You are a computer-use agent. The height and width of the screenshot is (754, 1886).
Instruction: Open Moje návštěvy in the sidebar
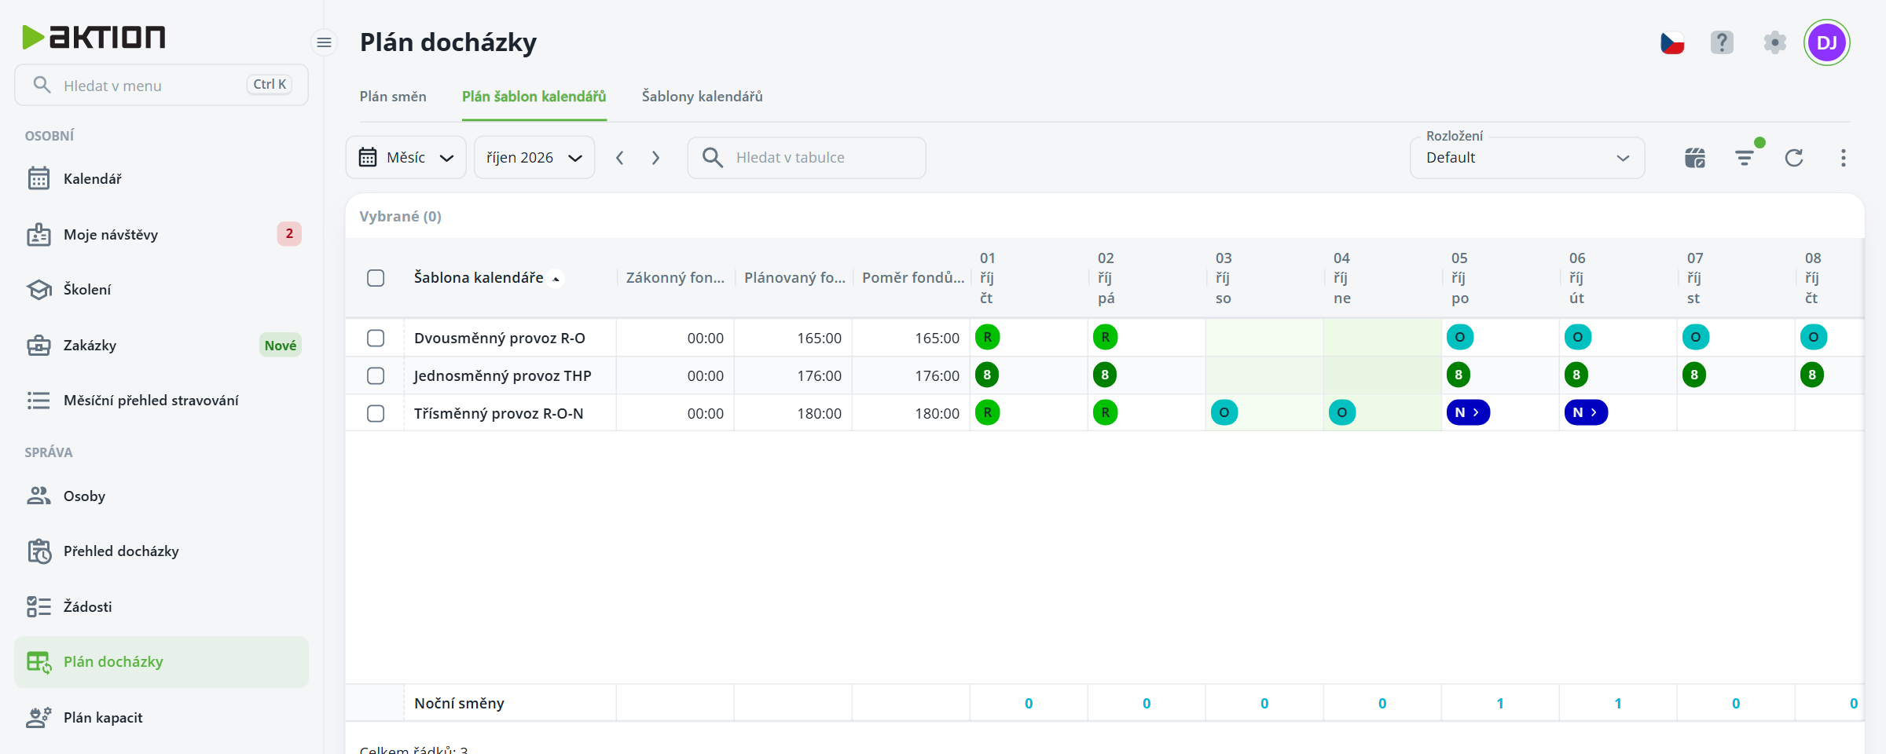click(161, 234)
